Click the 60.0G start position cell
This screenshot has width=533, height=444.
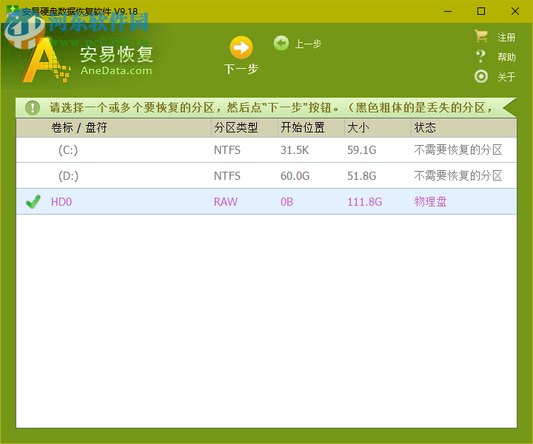point(295,175)
